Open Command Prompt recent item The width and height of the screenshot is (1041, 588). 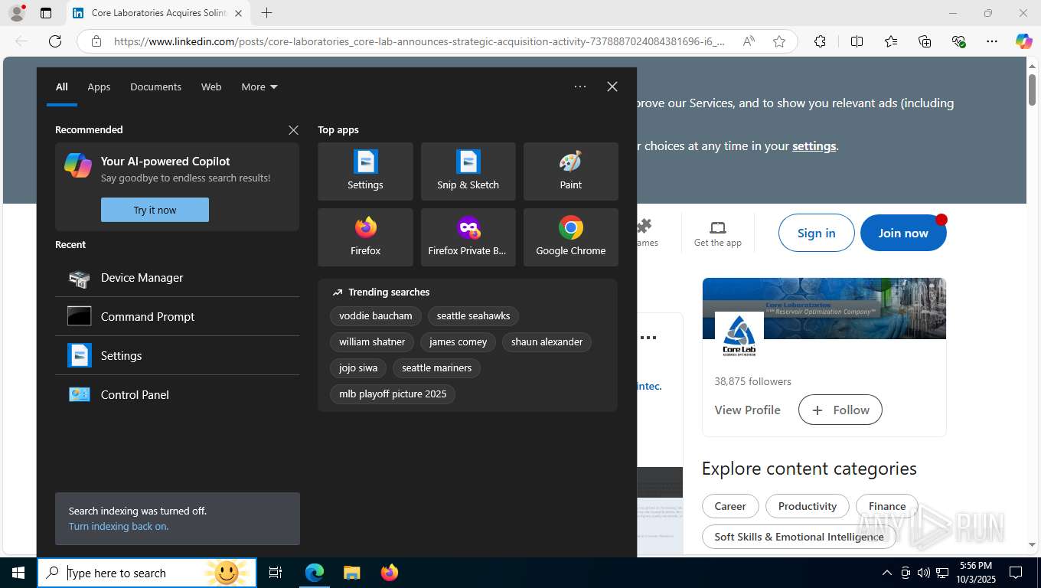point(177,317)
